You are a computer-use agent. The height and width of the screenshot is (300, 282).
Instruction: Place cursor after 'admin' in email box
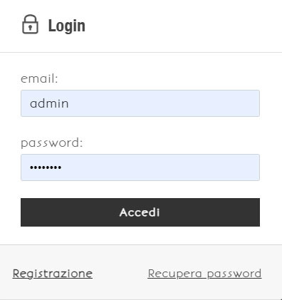pos(69,103)
